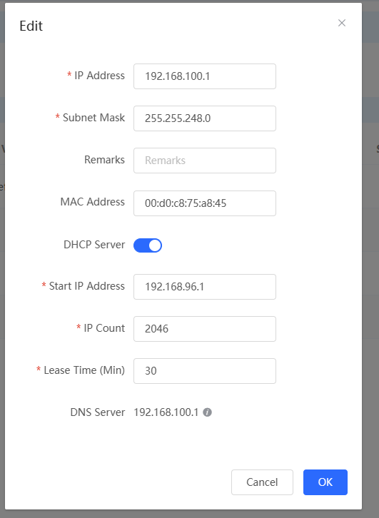This screenshot has height=518, width=379.
Task: Edit the MAC Address field
Action: point(205,203)
